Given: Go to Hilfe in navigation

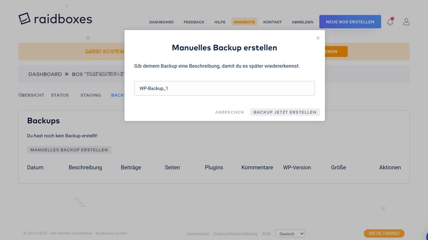Looking at the screenshot, I should point(219,22).
